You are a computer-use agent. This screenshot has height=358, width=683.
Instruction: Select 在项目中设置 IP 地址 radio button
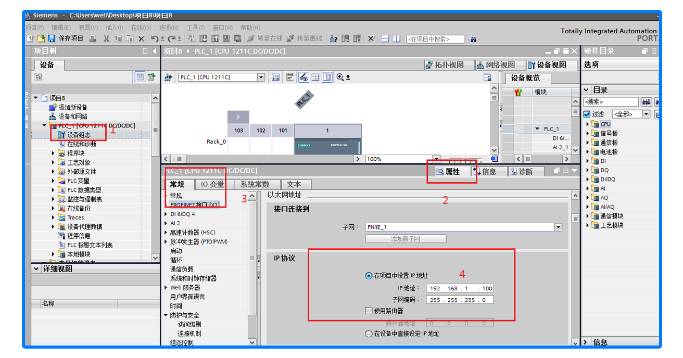click(369, 276)
